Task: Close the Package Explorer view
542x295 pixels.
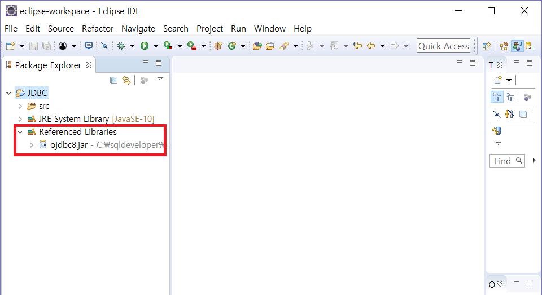Action: click(89, 65)
